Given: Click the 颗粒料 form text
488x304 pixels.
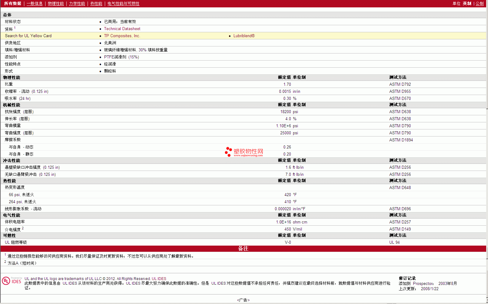Looking at the screenshot, I should 110,71.
